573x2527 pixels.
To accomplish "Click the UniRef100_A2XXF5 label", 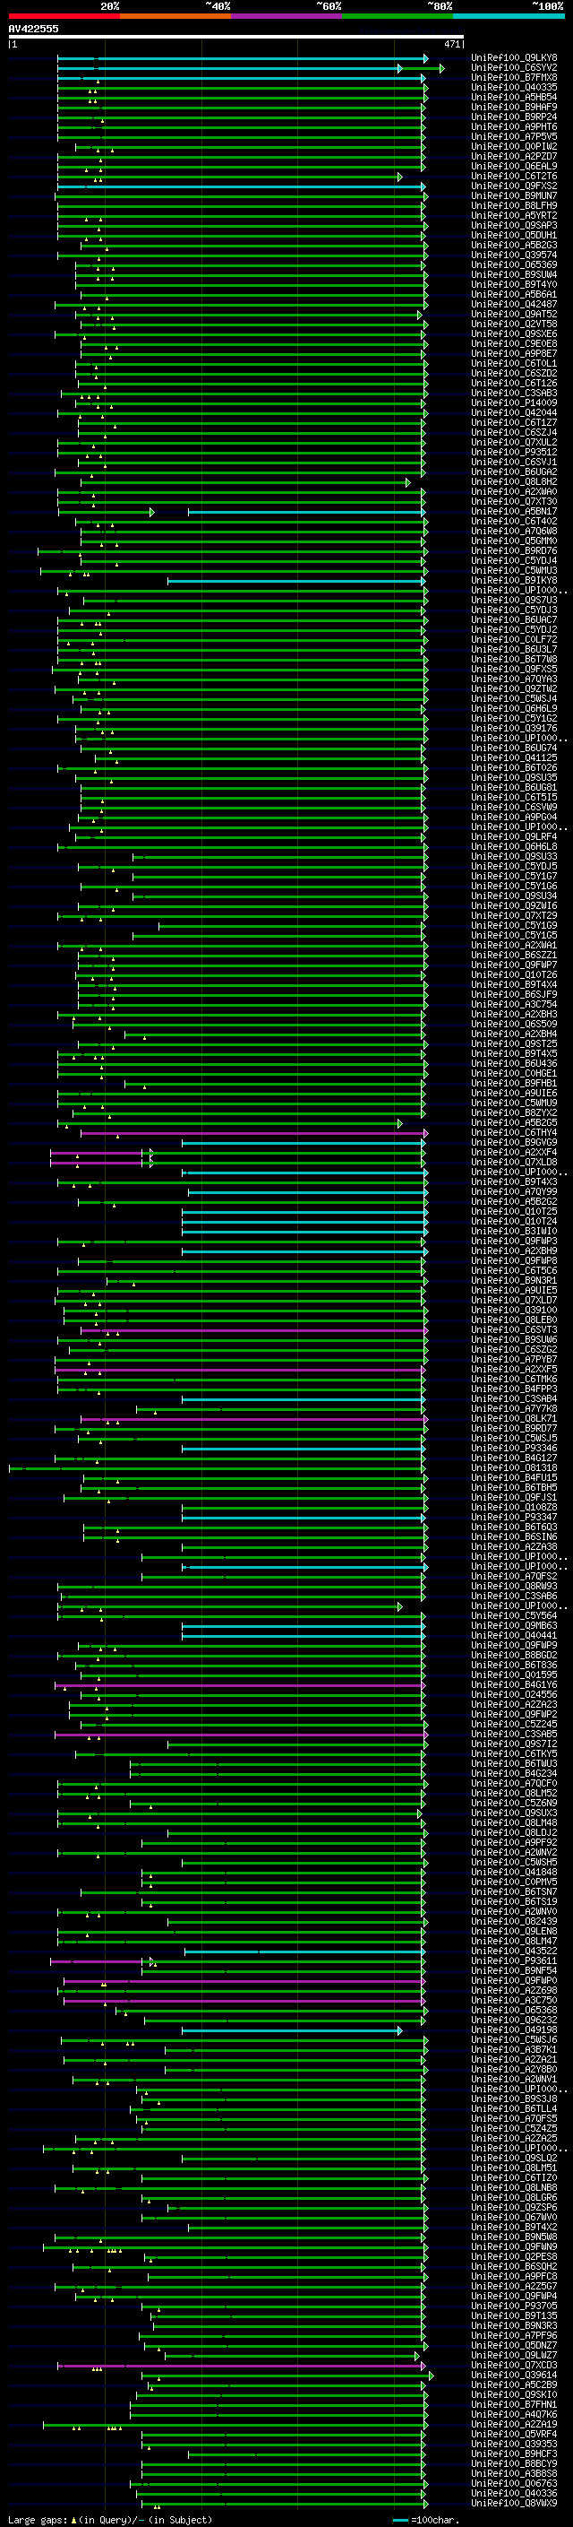I will [514, 1370].
